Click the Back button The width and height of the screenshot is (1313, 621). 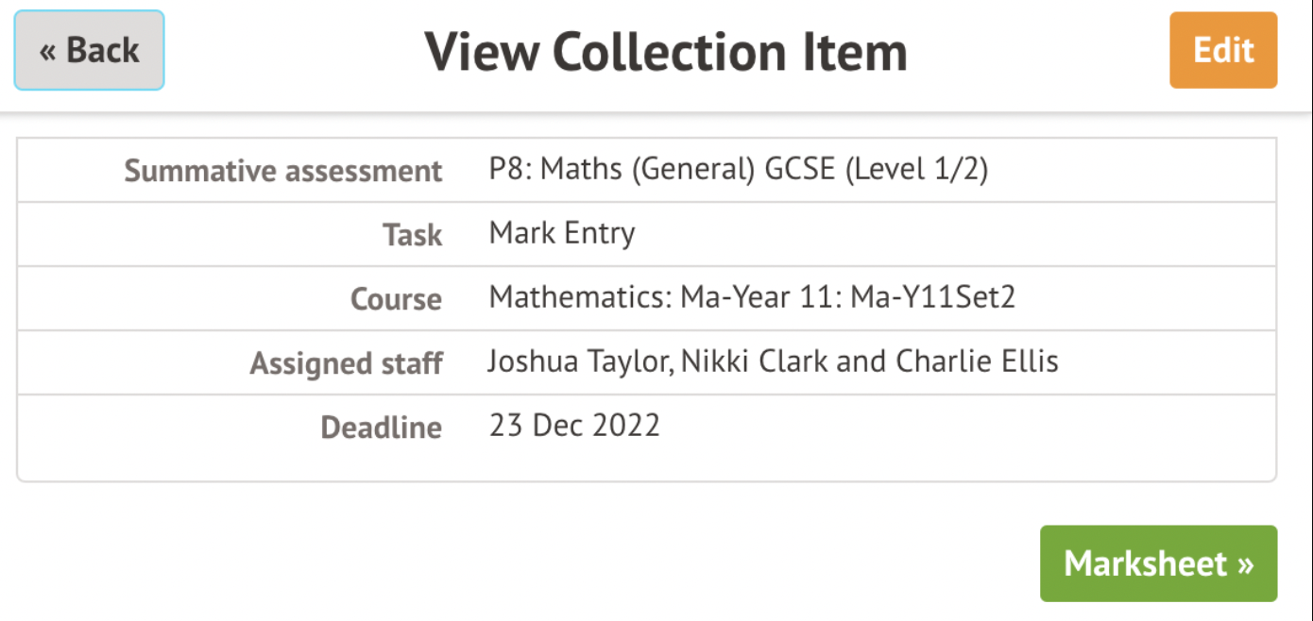tap(89, 51)
